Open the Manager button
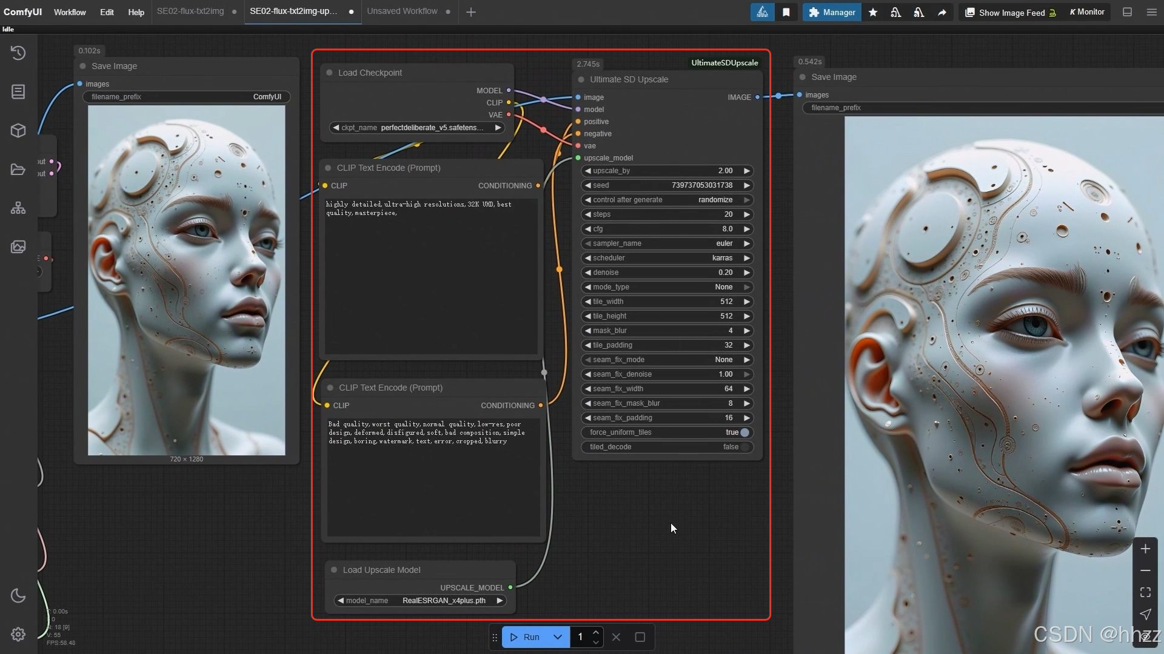This screenshot has height=654, width=1164. [x=832, y=12]
